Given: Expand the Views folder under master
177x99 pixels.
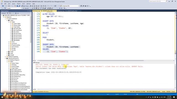Looking at the screenshot, I should click(x=9, y=42).
